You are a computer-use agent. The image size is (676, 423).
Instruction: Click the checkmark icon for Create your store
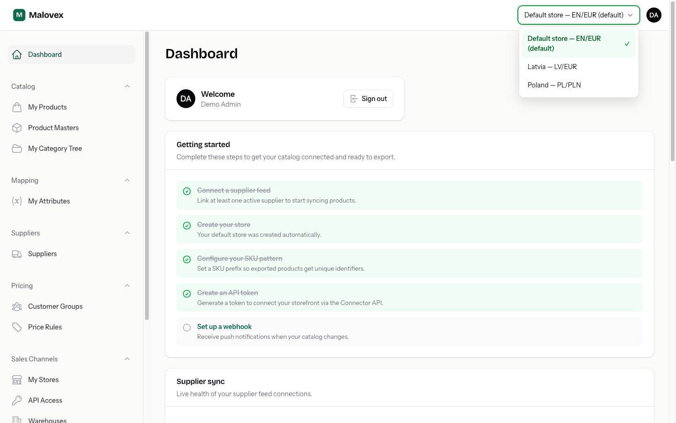click(x=187, y=226)
